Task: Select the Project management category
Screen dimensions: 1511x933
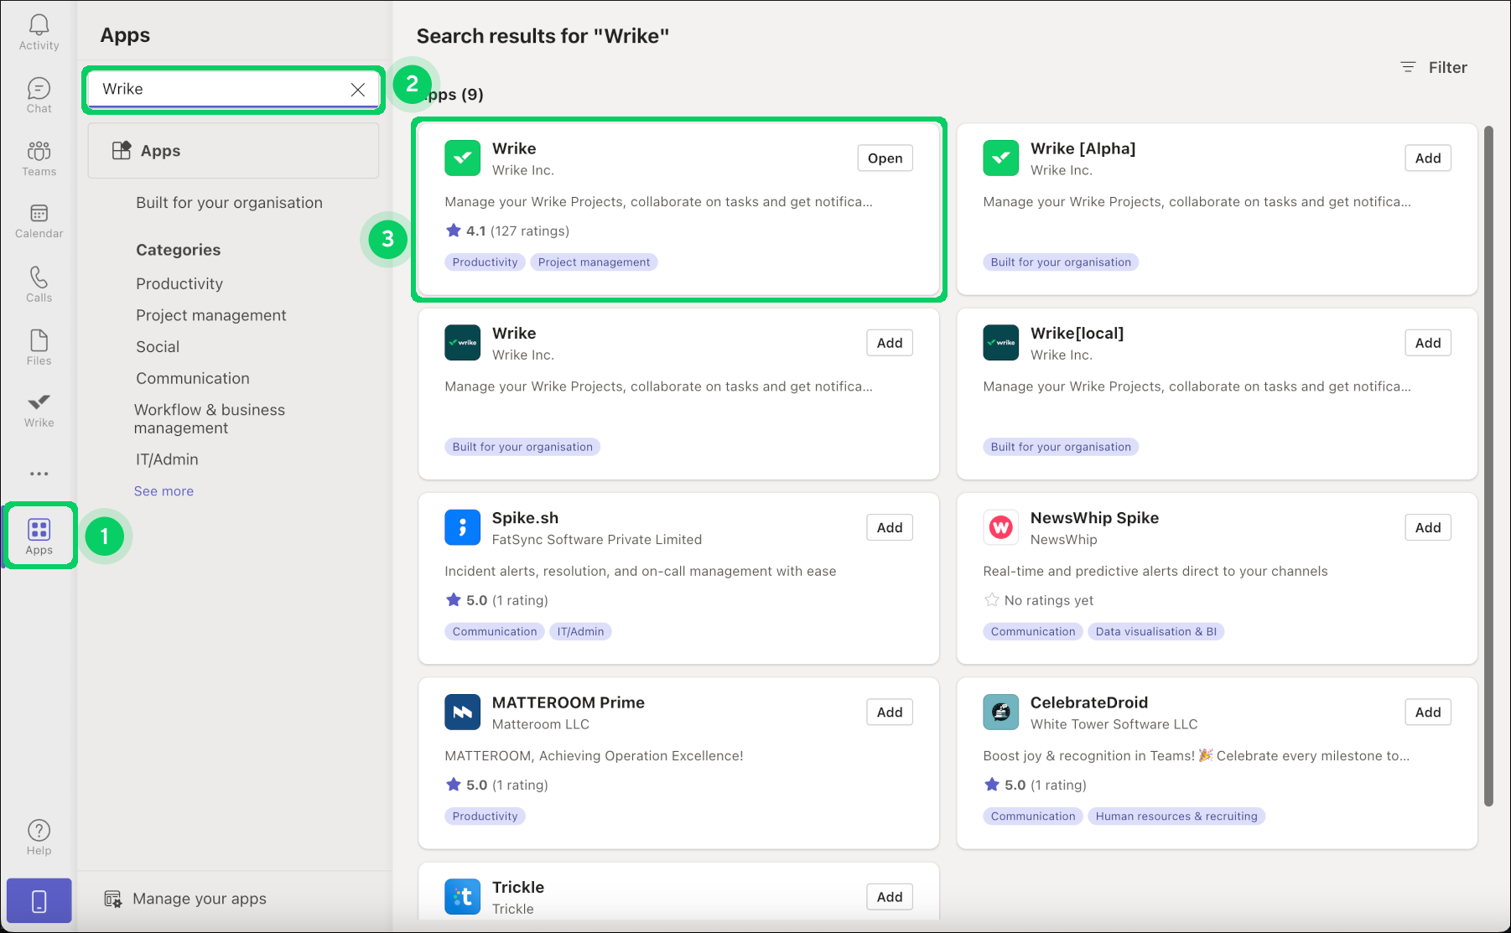Action: coord(210,315)
